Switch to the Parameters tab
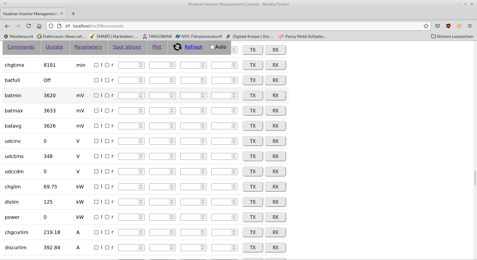477x260 pixels. 88,47
